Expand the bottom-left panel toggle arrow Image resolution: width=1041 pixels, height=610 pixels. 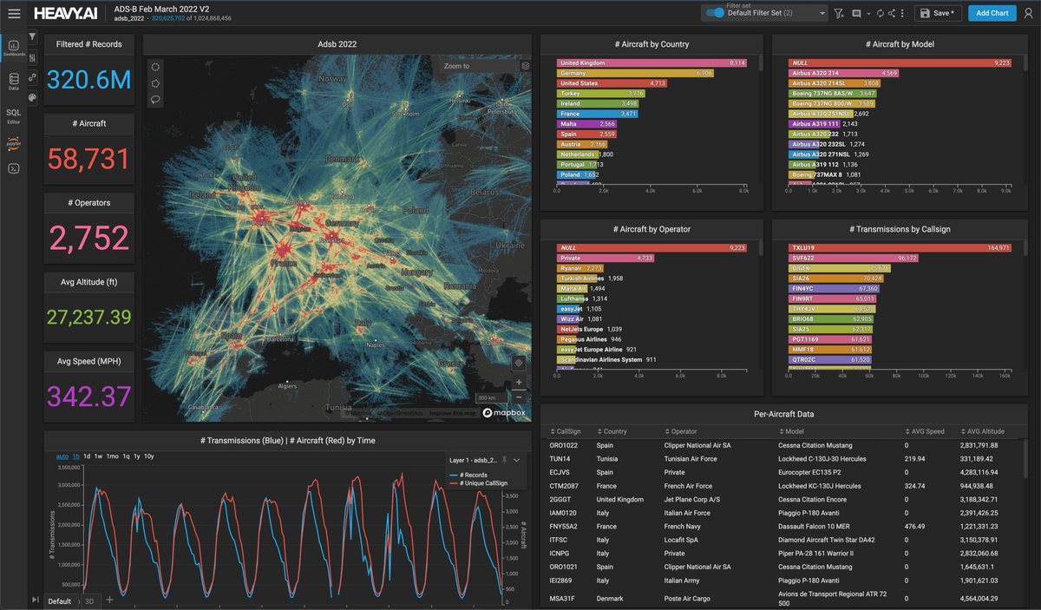click(35, 600)
